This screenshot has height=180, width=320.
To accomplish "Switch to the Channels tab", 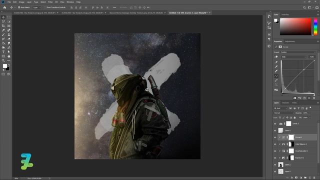I will click(x=285, y=103).
